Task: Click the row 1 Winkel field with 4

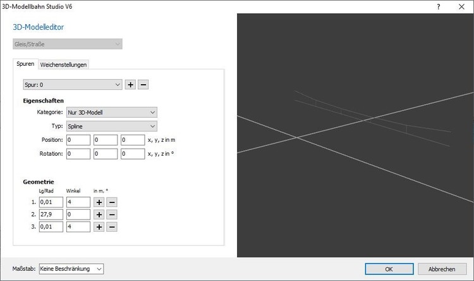Action: click(x=78, y=203)
